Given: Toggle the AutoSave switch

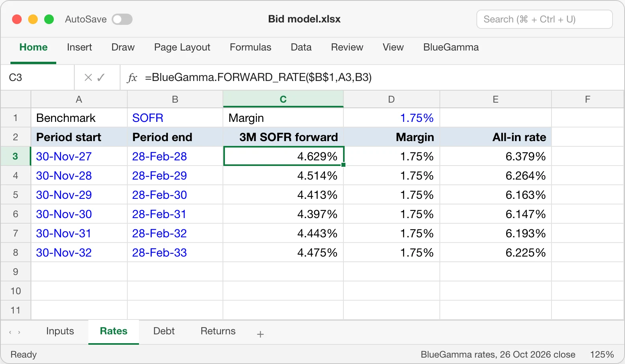Looking at the screenshot, I should click(x=122, y=19).
